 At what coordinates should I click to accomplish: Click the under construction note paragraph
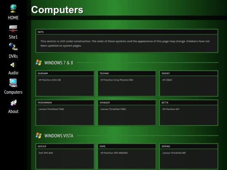(x=125, y=43)
